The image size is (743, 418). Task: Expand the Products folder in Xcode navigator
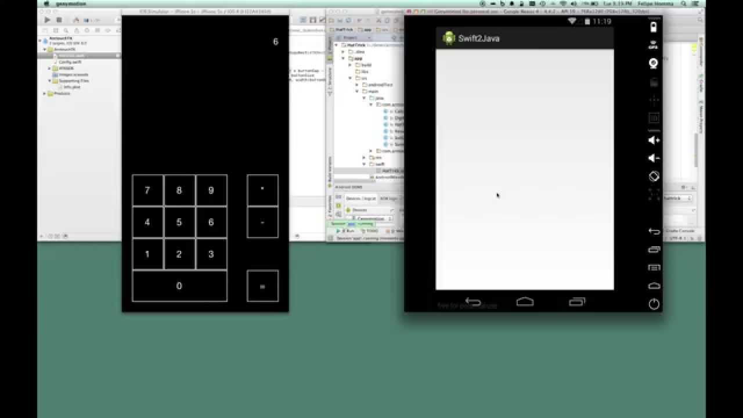click(x=45, y=93)
